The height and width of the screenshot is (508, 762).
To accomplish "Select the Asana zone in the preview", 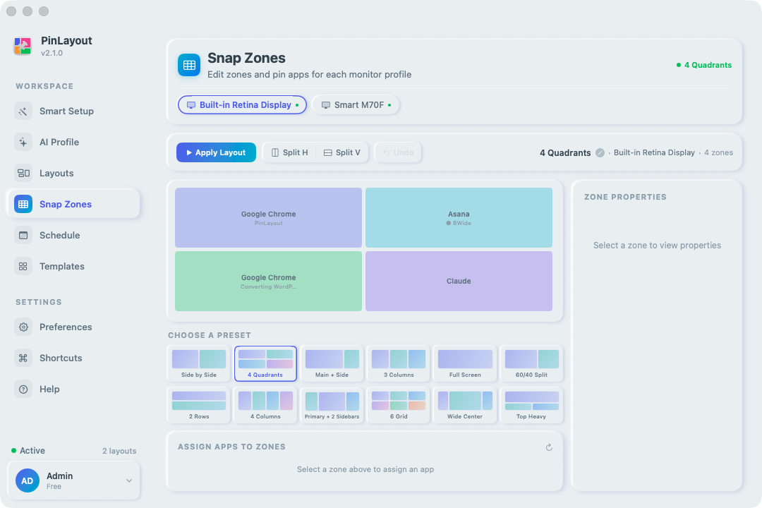I will [x=459, y=218].
